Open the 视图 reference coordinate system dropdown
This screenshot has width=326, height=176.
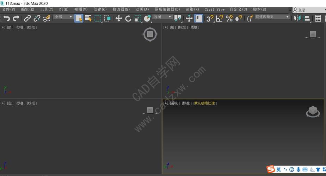[162, 17]
